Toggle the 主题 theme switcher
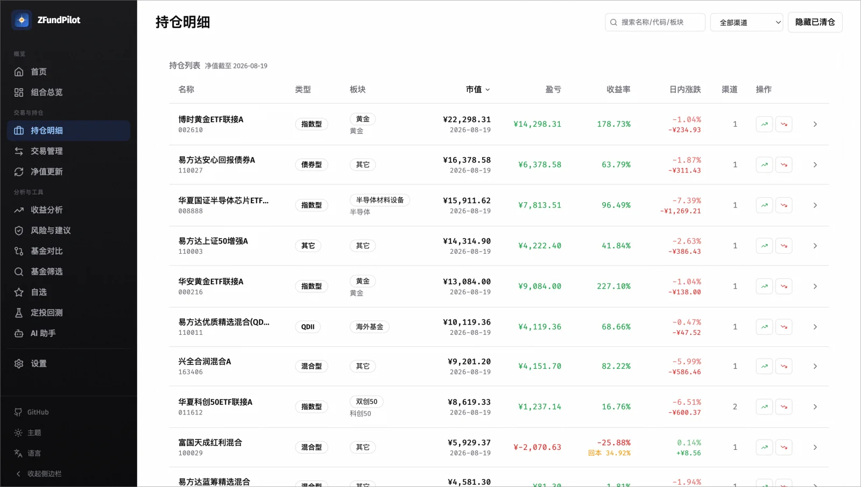 pyautogui.click(x=68, y=433)
